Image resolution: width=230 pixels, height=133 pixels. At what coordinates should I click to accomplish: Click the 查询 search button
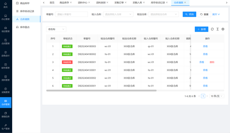[189, 14]
